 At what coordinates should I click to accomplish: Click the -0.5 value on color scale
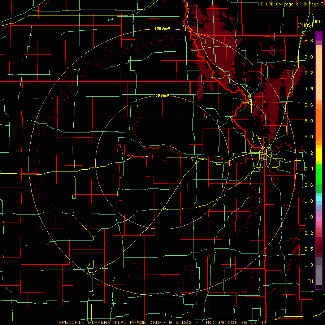(x=307, y=249)
